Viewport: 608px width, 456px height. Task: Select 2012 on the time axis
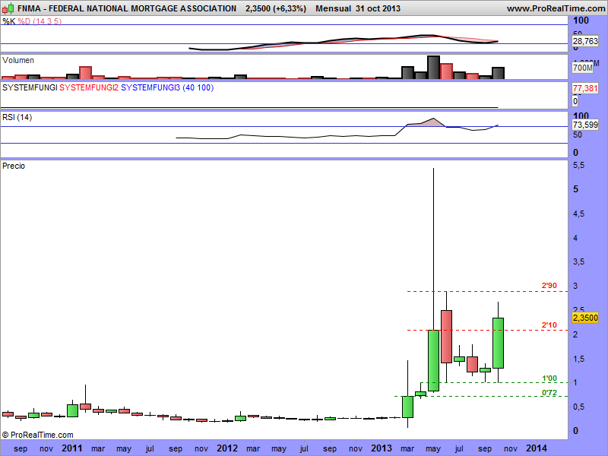point(226,448)
